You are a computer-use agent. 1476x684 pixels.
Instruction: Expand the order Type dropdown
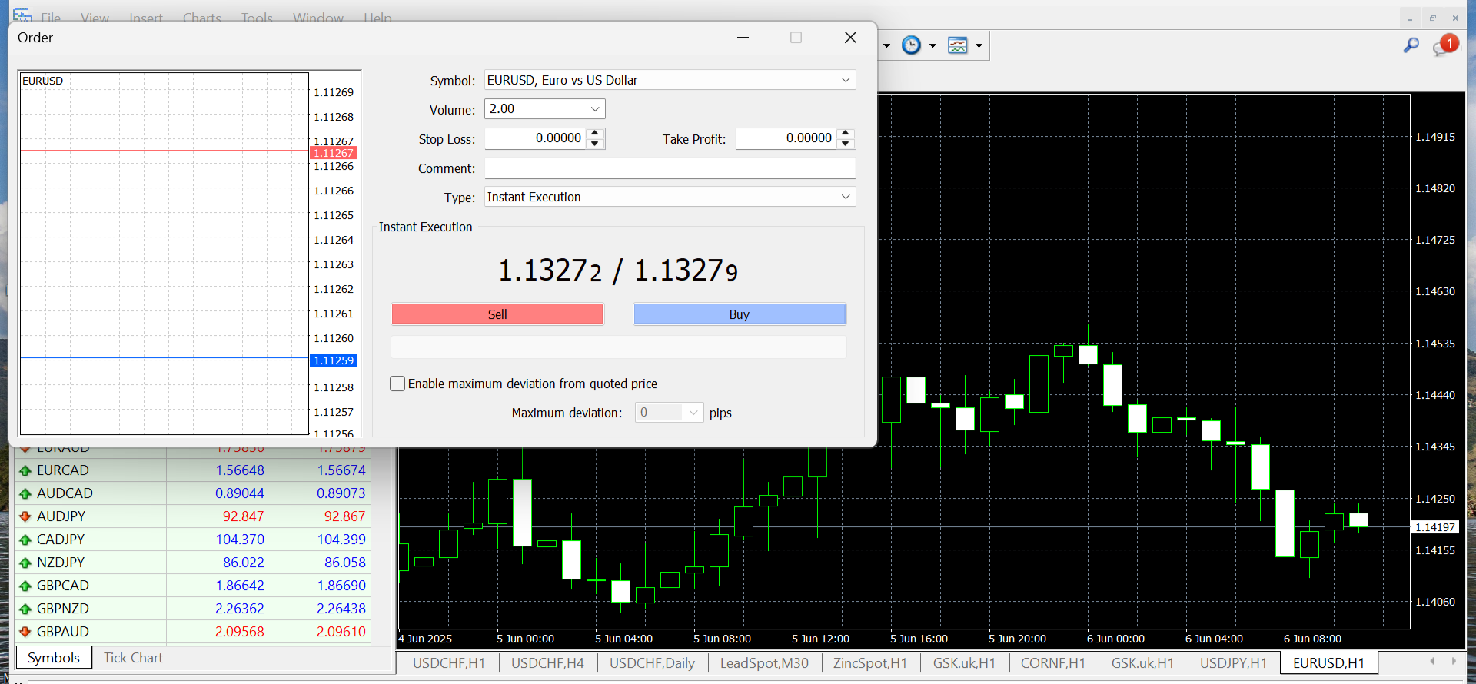pyautogui.click(x=845, y=197)
